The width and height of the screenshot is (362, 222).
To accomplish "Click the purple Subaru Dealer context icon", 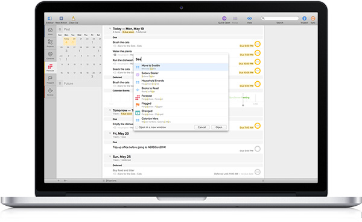I will 138,75.
